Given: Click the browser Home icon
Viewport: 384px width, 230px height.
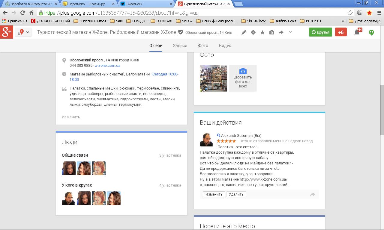Looking at the screenshot, I should [x=31, y=13].
